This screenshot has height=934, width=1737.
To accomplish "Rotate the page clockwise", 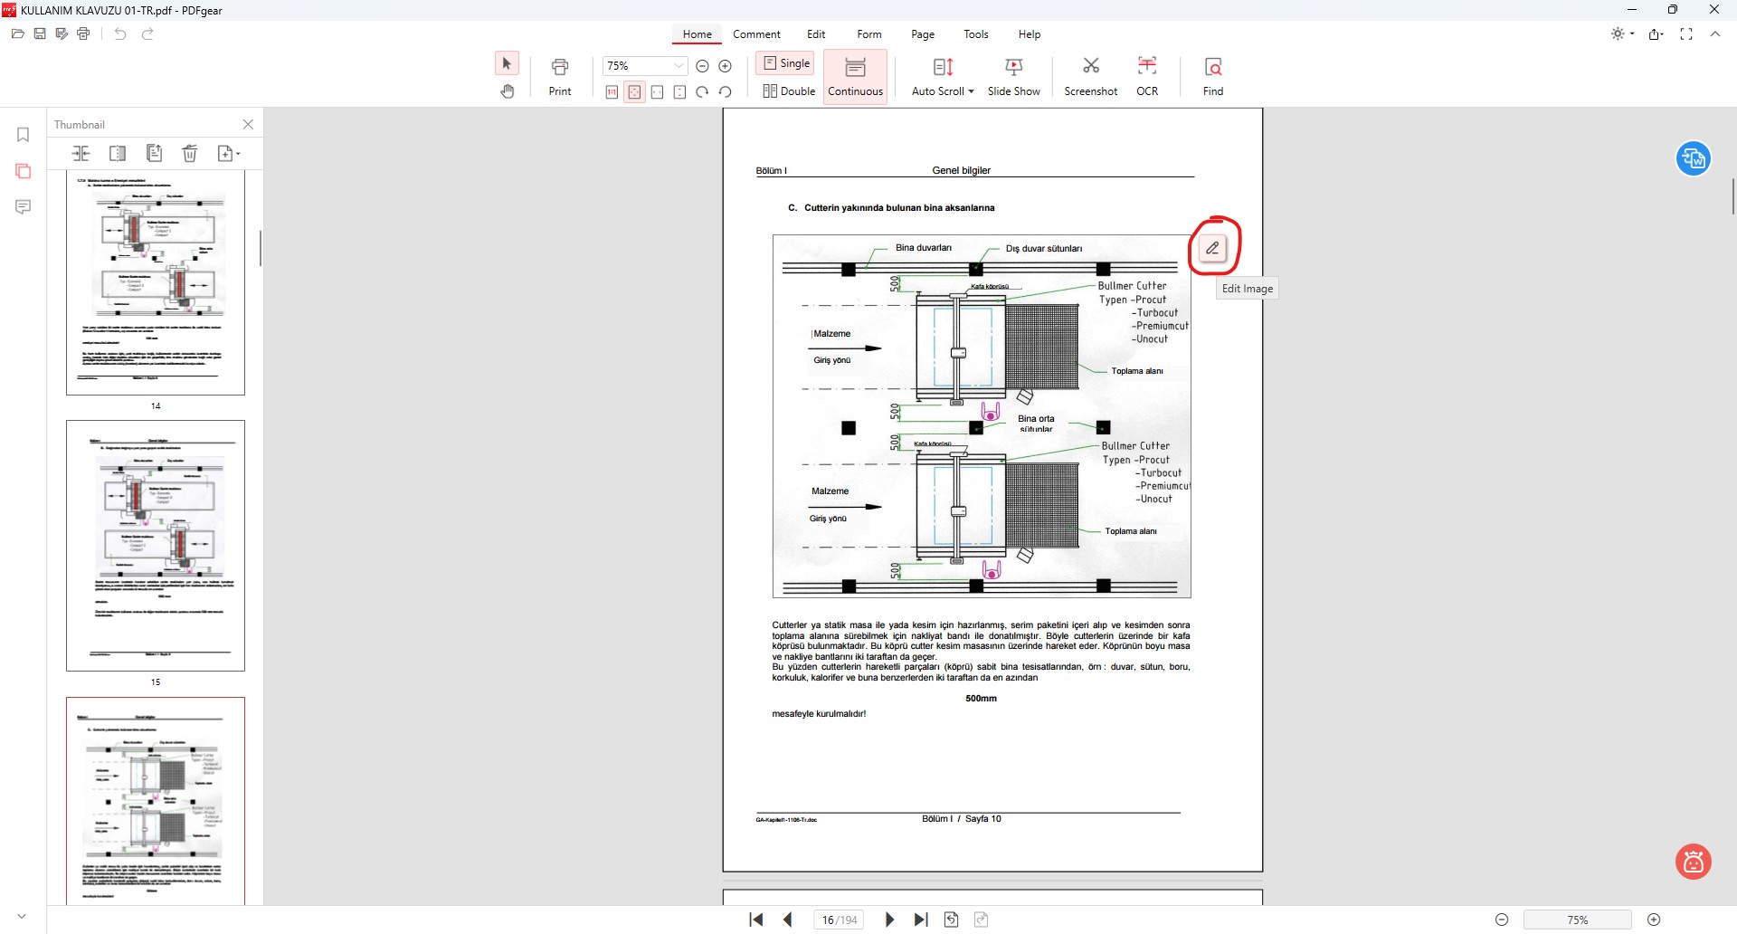I will 702,92.
